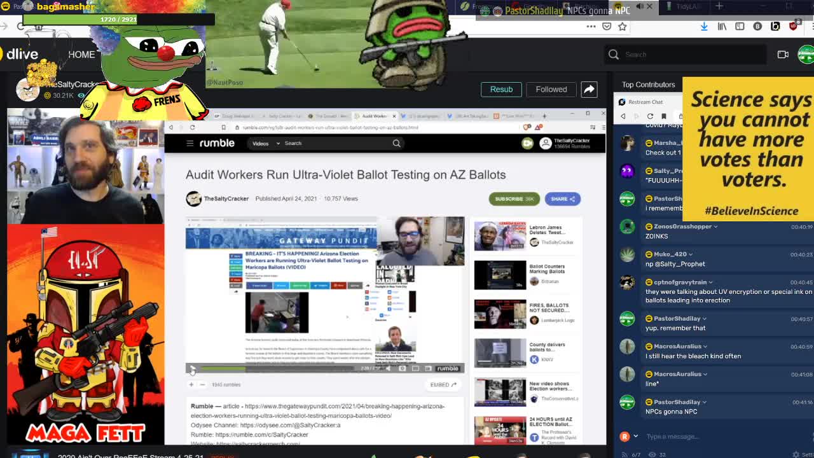Screen dimensions: 814x458
Task: Open New video shows Election workers thumbnail
Action: pyautogui.click(x=500, y=392)
